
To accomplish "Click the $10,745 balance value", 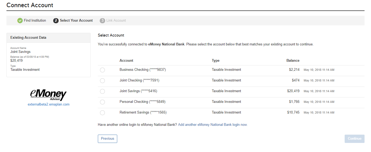I will tap(293, 112).
